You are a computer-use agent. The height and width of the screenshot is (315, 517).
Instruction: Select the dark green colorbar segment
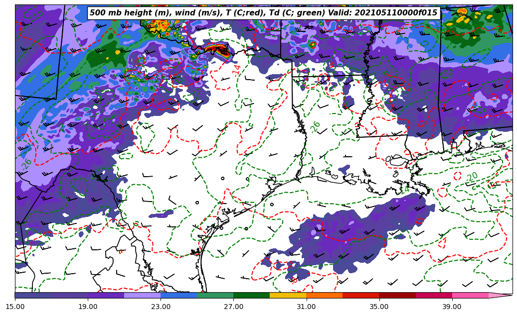(x=251, y=295)
